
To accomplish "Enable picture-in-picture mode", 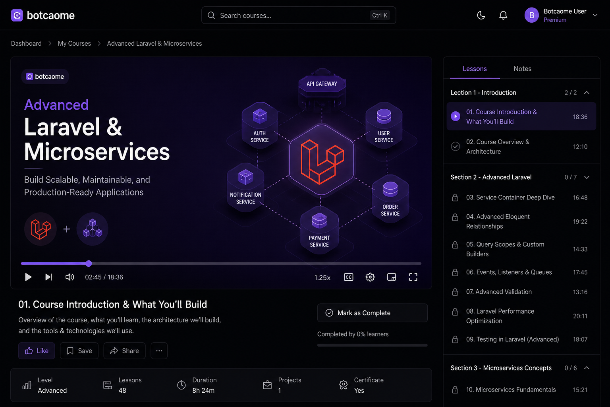I will point(392,277).
